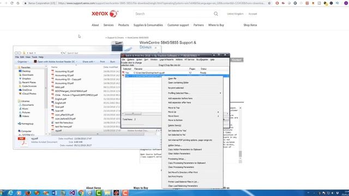Open the View menu in Explorer window
This screenshot has width=349, height=196.
[x=28, y=57]
